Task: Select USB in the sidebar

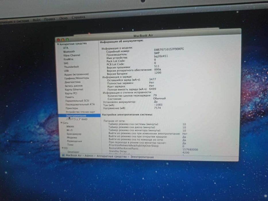Action: pyautogui.click(x=66, y=71)
